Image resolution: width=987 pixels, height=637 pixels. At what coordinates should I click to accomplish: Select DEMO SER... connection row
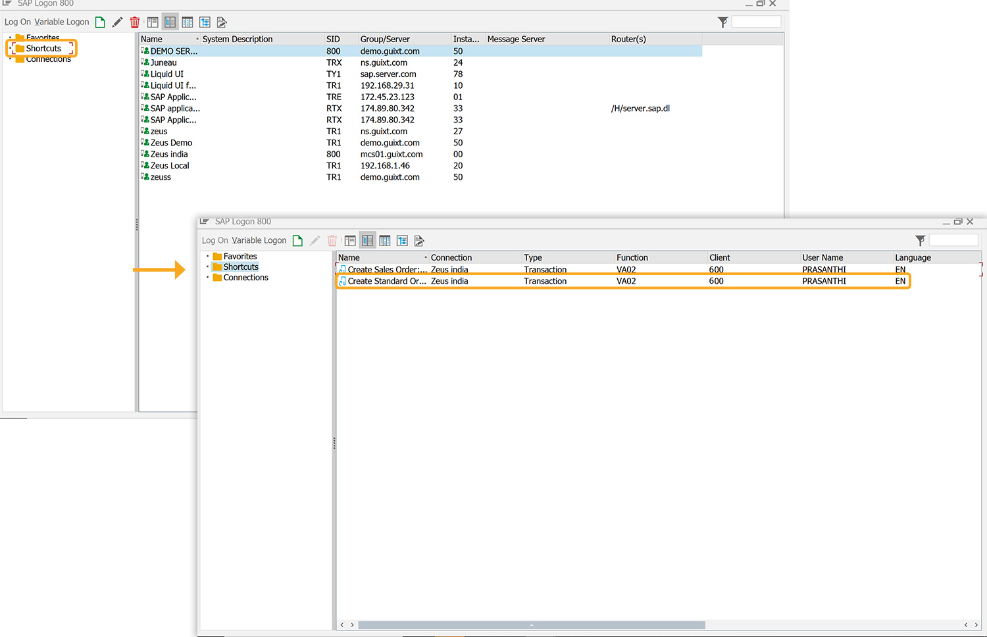(420, 51)
